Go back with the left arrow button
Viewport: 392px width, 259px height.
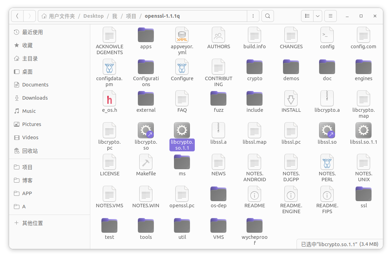(x=17, y=16)
